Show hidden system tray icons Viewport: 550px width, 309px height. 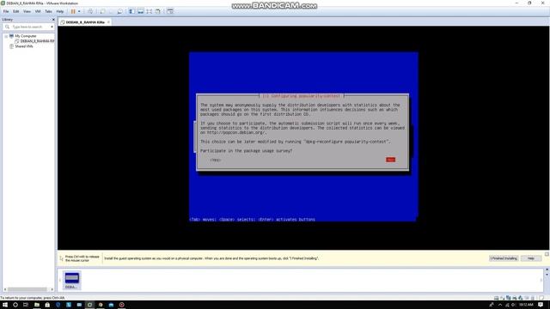pyautogui.click(x=500, y=305)
